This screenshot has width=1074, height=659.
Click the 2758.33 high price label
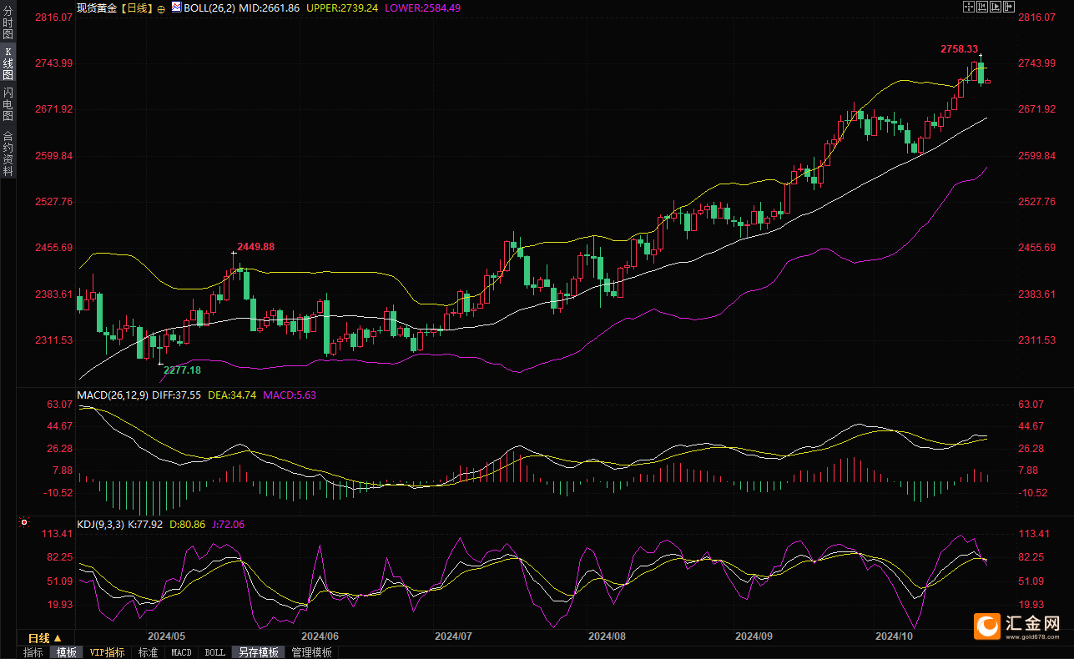coord(959,49)
